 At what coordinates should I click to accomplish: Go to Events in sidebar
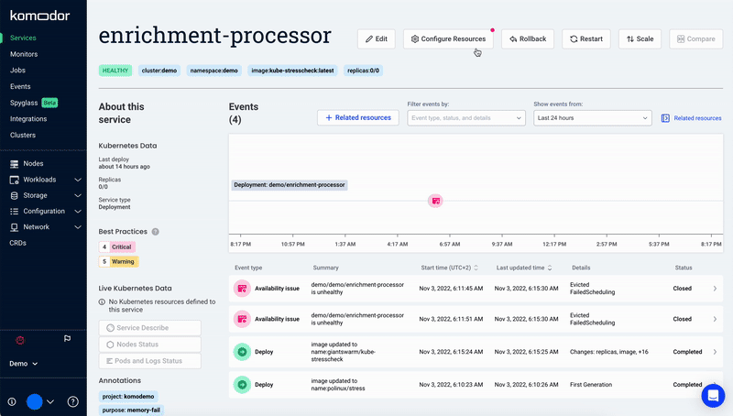click(x=20, y=86)
